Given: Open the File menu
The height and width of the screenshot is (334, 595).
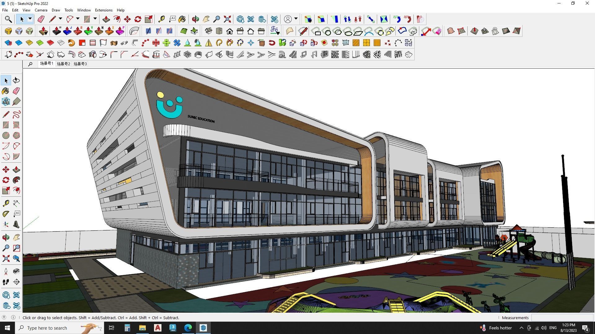Looking at the screenshot, I should point(5,10).
